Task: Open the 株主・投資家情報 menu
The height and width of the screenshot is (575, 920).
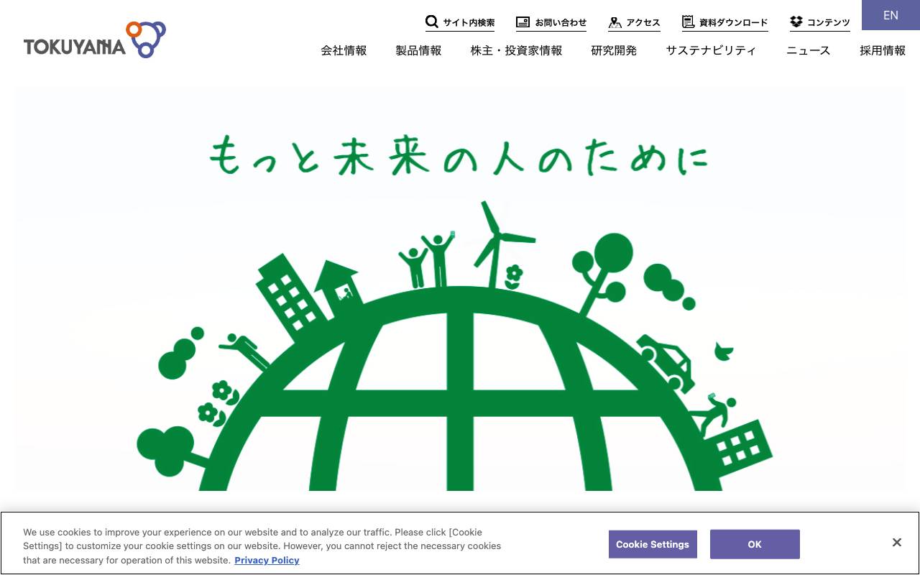Action: click(516, 50)
